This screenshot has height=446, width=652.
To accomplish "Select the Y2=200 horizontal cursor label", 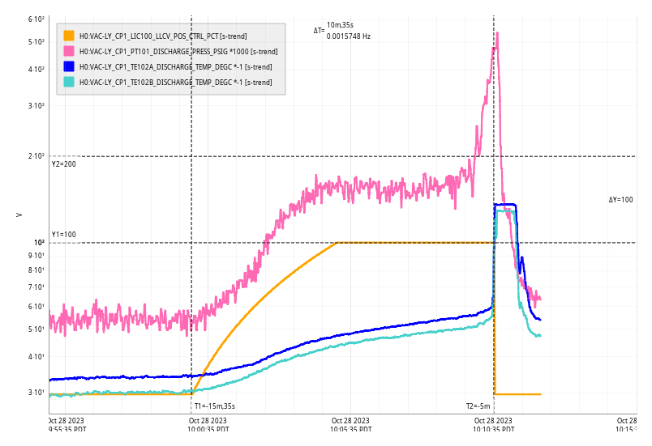I will (64, 164).
